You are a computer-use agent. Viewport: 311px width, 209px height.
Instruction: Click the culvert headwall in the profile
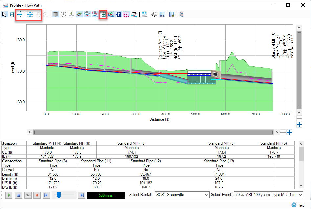[215, 74]
